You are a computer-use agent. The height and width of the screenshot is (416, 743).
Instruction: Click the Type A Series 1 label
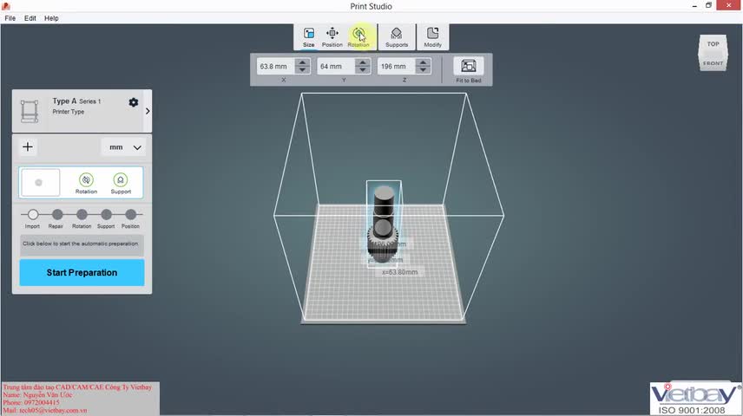[x=76, y=101]
